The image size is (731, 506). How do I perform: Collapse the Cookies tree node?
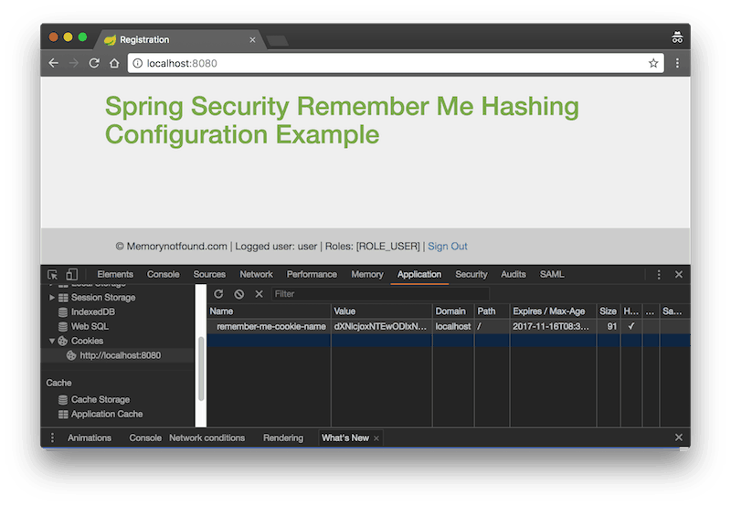tap(52, 341)
